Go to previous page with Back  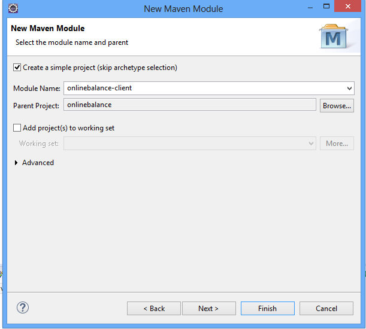click(154, 309)
